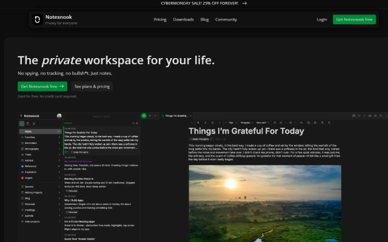Select the tags icon in sidebar tabs
This screenshot has width=388, height=242.
pos(34,123)
